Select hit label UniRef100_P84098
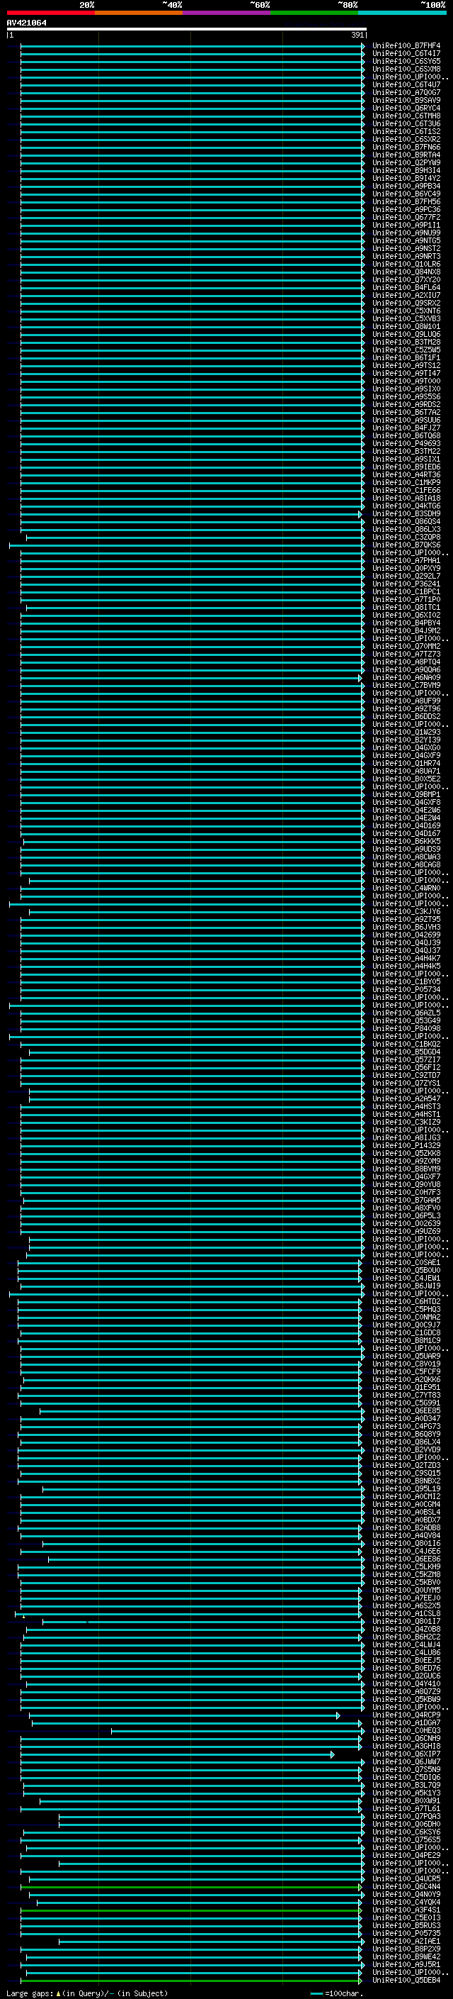 coord(406,1028)
